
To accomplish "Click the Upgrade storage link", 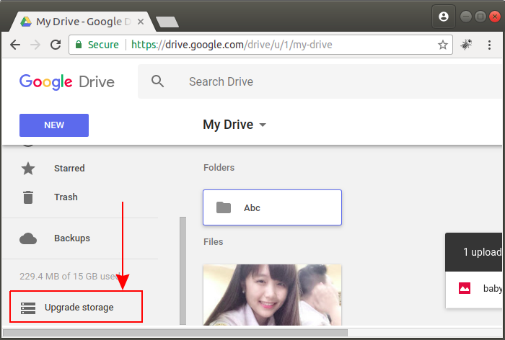I will 79,308.
